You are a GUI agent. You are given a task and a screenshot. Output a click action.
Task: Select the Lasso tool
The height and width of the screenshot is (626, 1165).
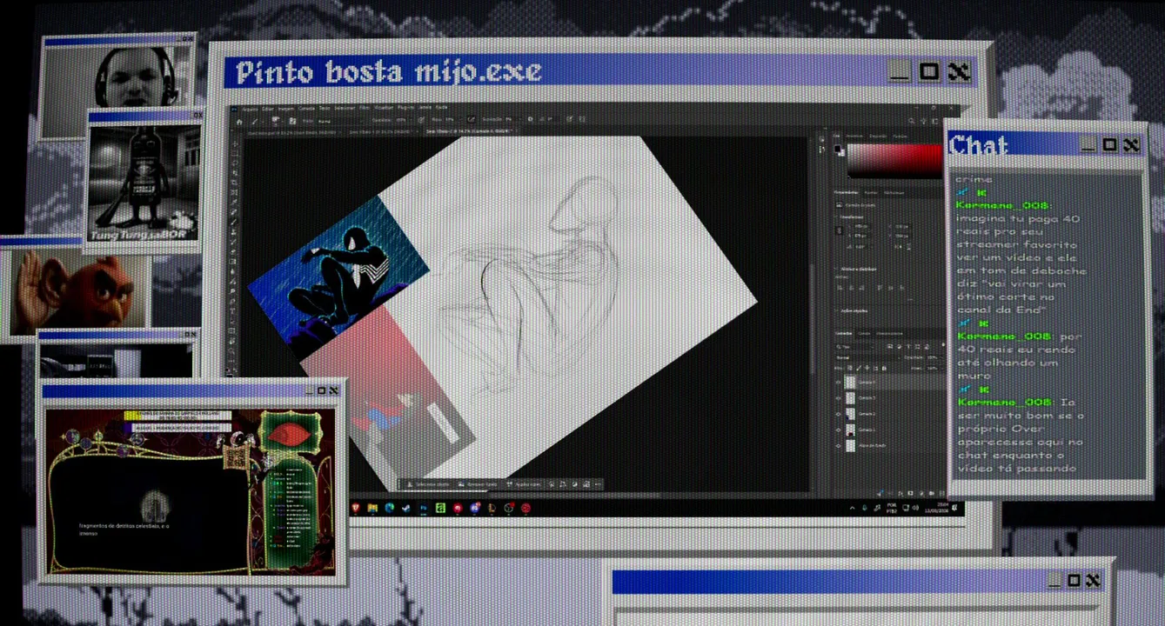pyautogui.click(x=236, y=161)
